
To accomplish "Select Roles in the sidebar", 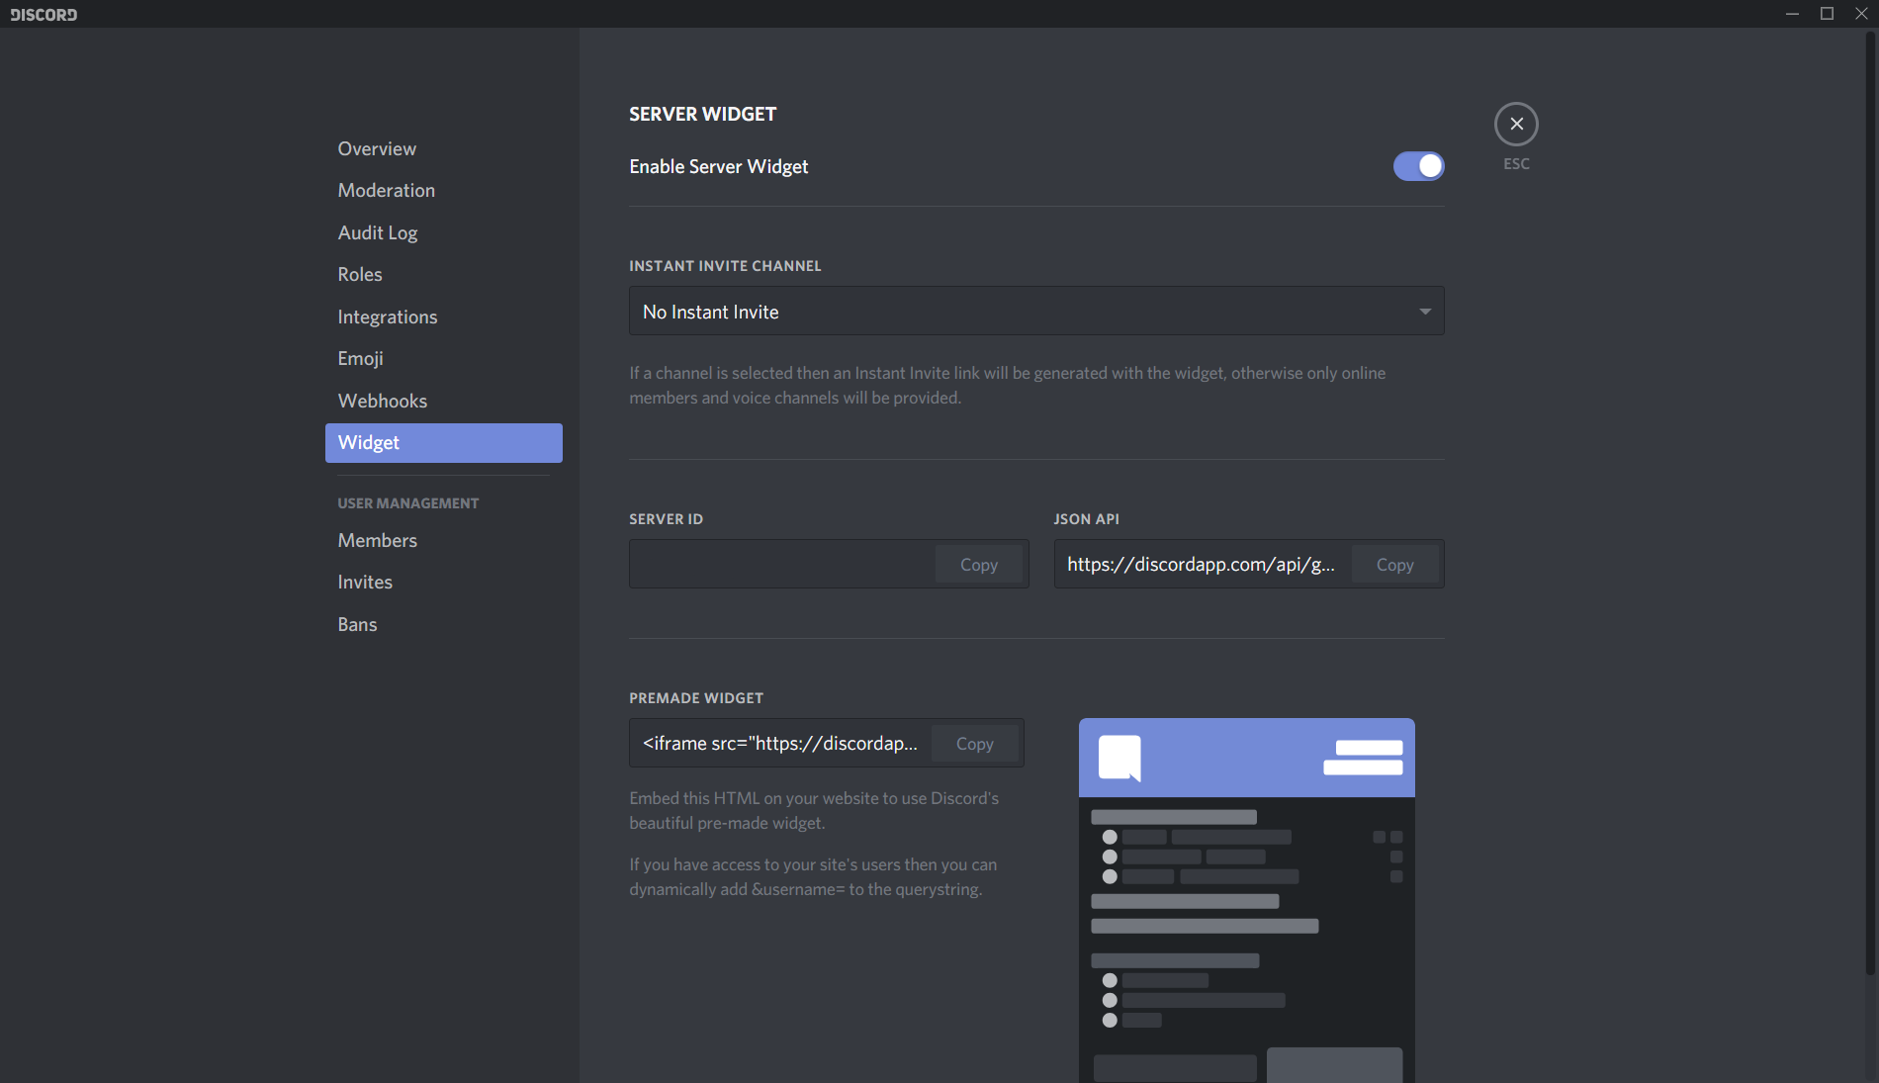I will click(x=444, y=275).
